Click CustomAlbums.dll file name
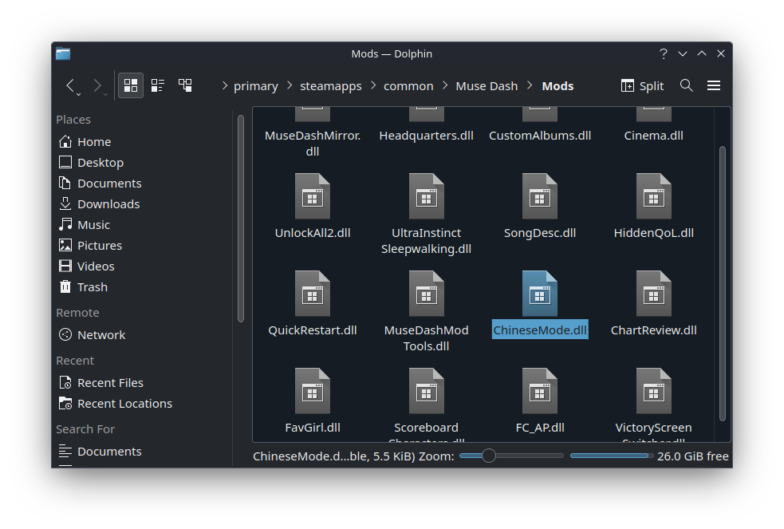 click(540, 136)
